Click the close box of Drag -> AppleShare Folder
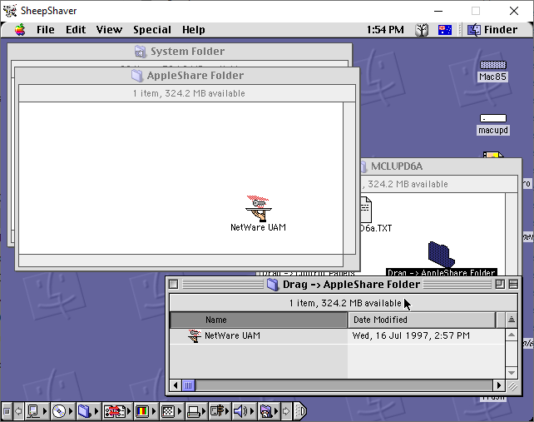This screenshot has height=422, width=534. click(x=173, y=284)
